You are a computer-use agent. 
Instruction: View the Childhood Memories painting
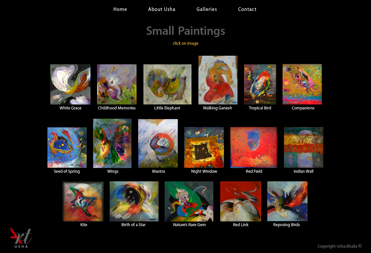pos(117,84)
